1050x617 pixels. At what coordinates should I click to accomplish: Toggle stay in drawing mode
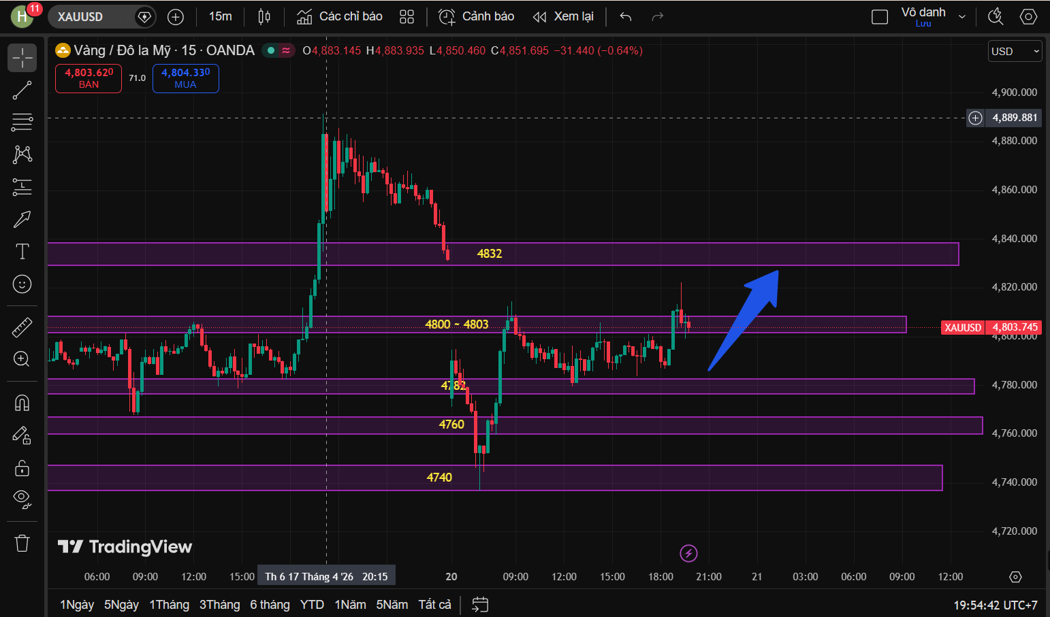pos(22,435)
